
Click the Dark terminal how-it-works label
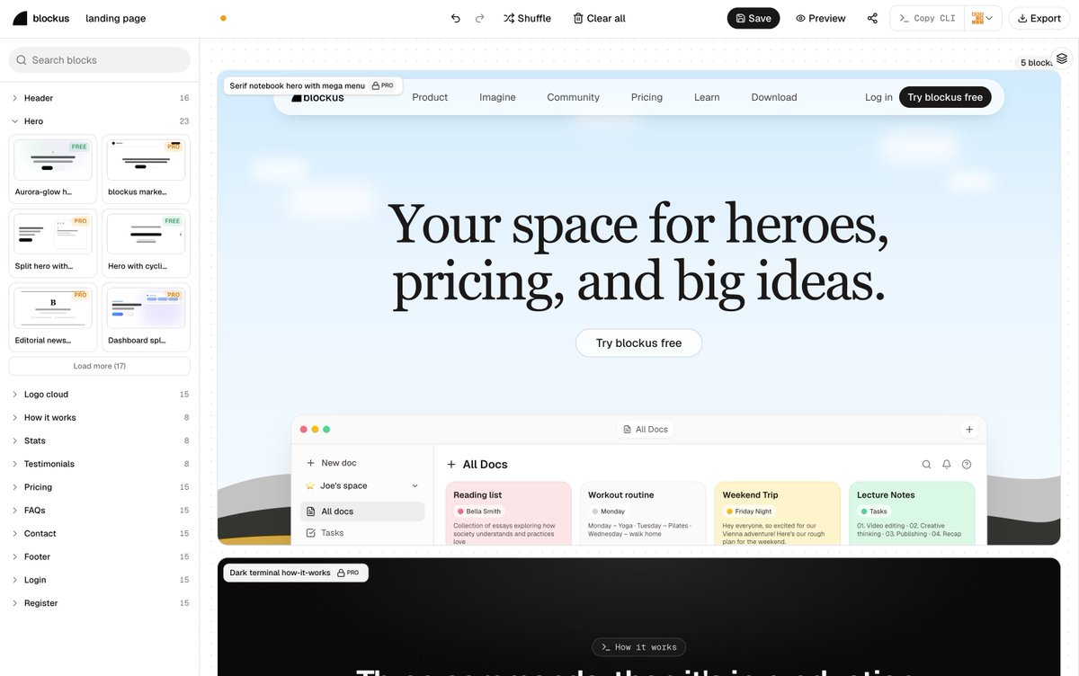295,573
